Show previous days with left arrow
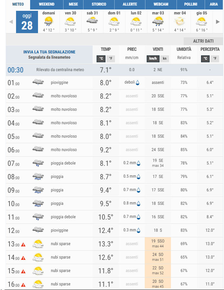 pos(11,22)
